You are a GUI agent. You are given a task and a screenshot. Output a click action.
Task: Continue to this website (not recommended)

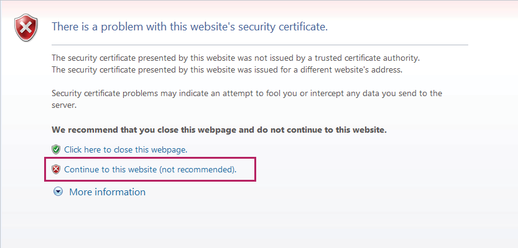pyautogui.click(x=150, y=170)
